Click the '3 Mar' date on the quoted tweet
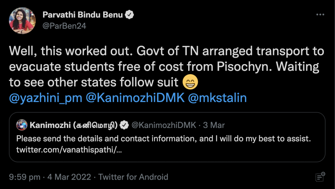335x189 pixels. click(x=214, y=125)
